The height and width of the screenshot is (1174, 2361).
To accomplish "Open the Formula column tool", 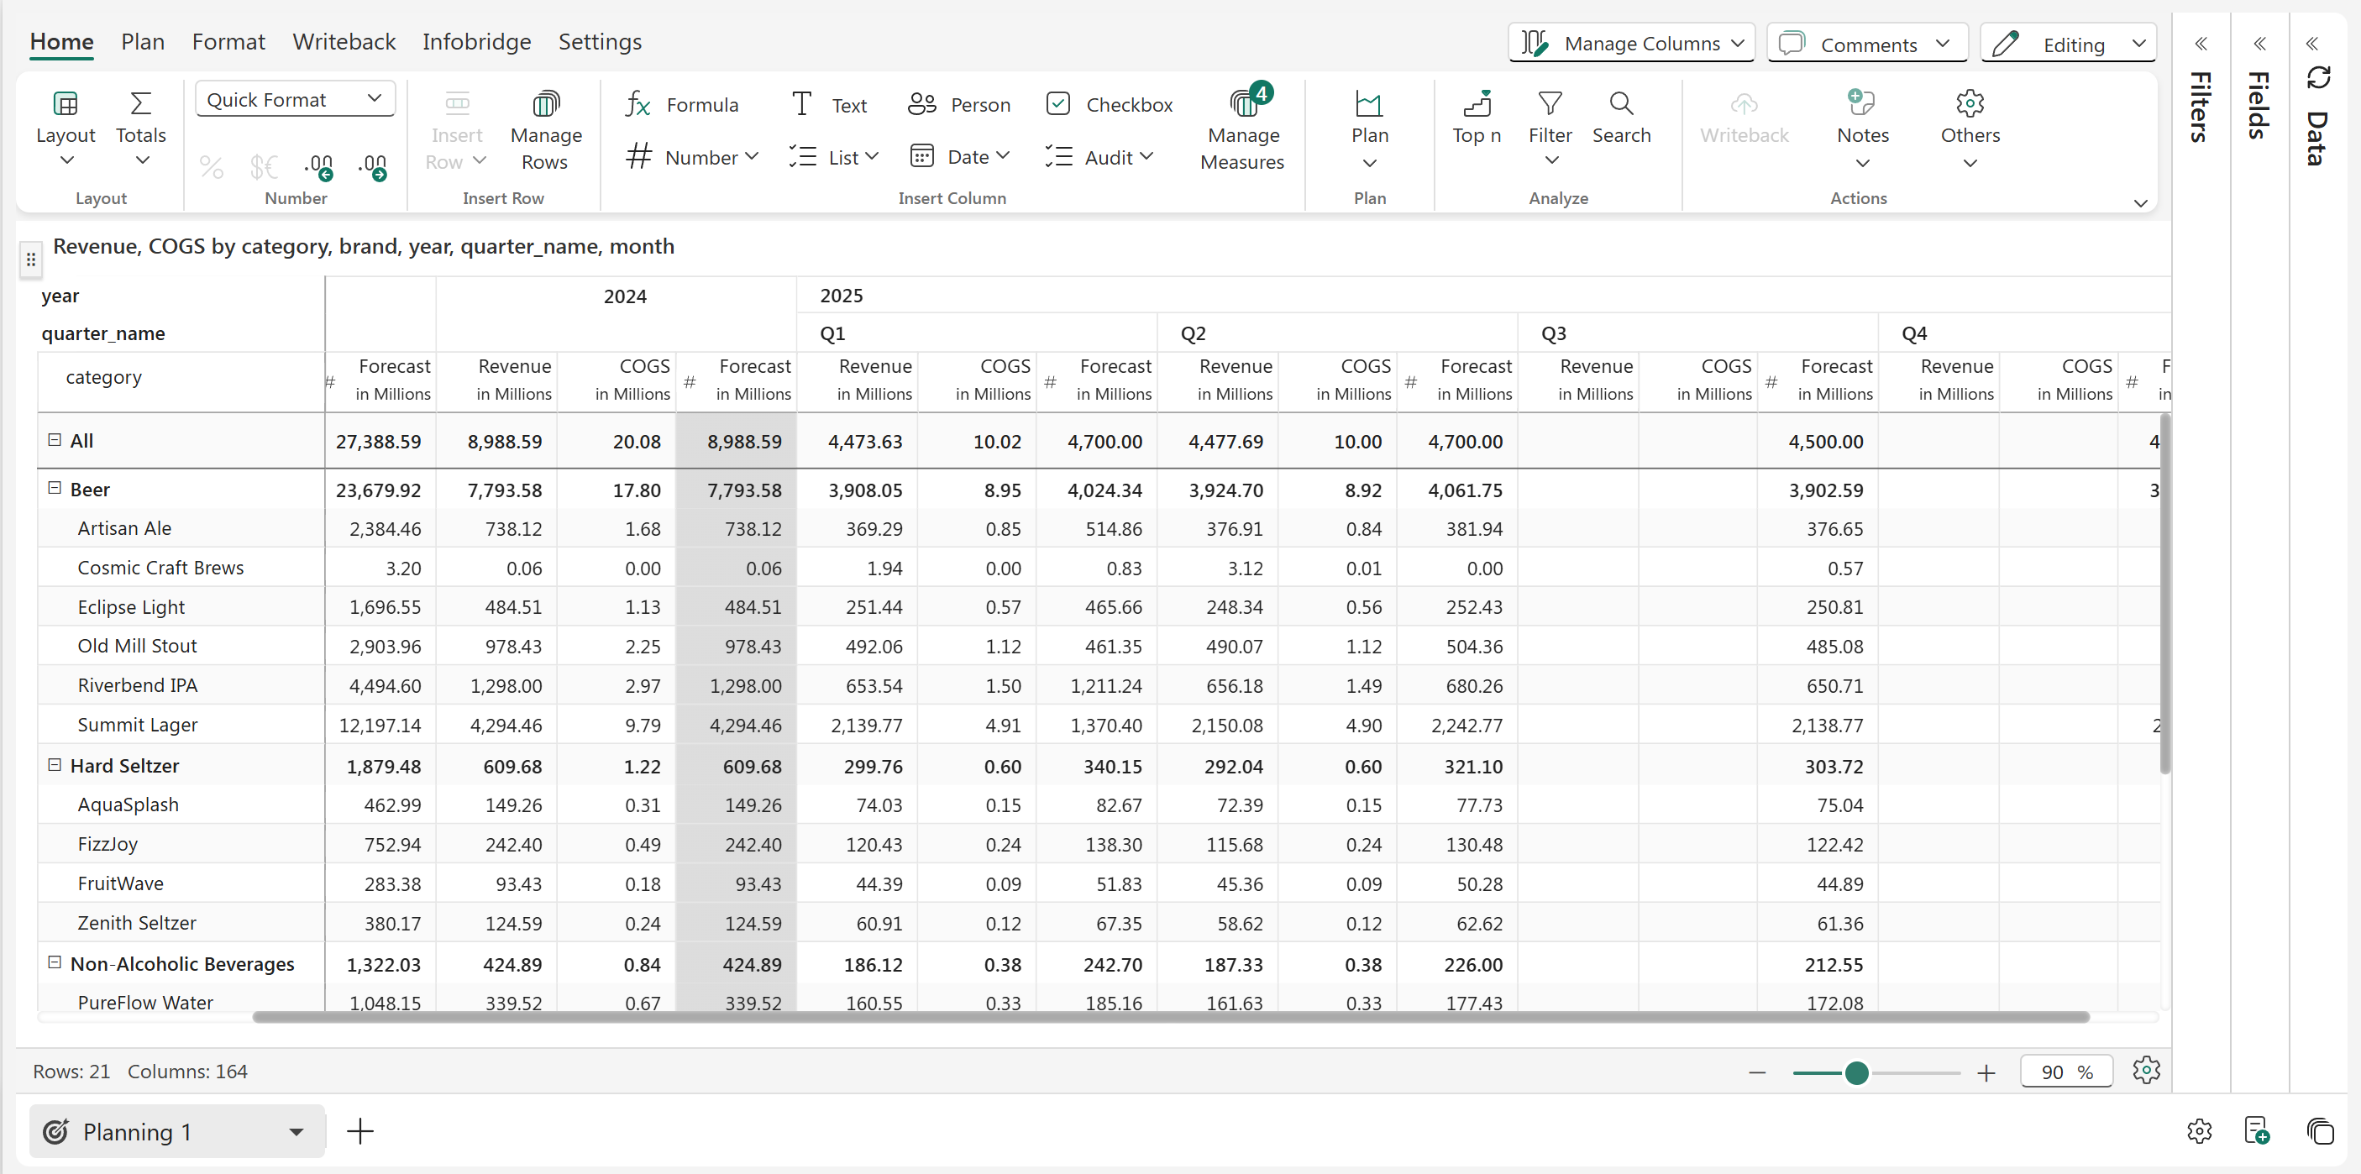I will coord(681,104).
